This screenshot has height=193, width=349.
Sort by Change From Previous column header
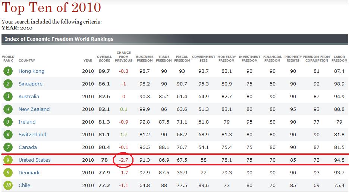tap(123, 57)
